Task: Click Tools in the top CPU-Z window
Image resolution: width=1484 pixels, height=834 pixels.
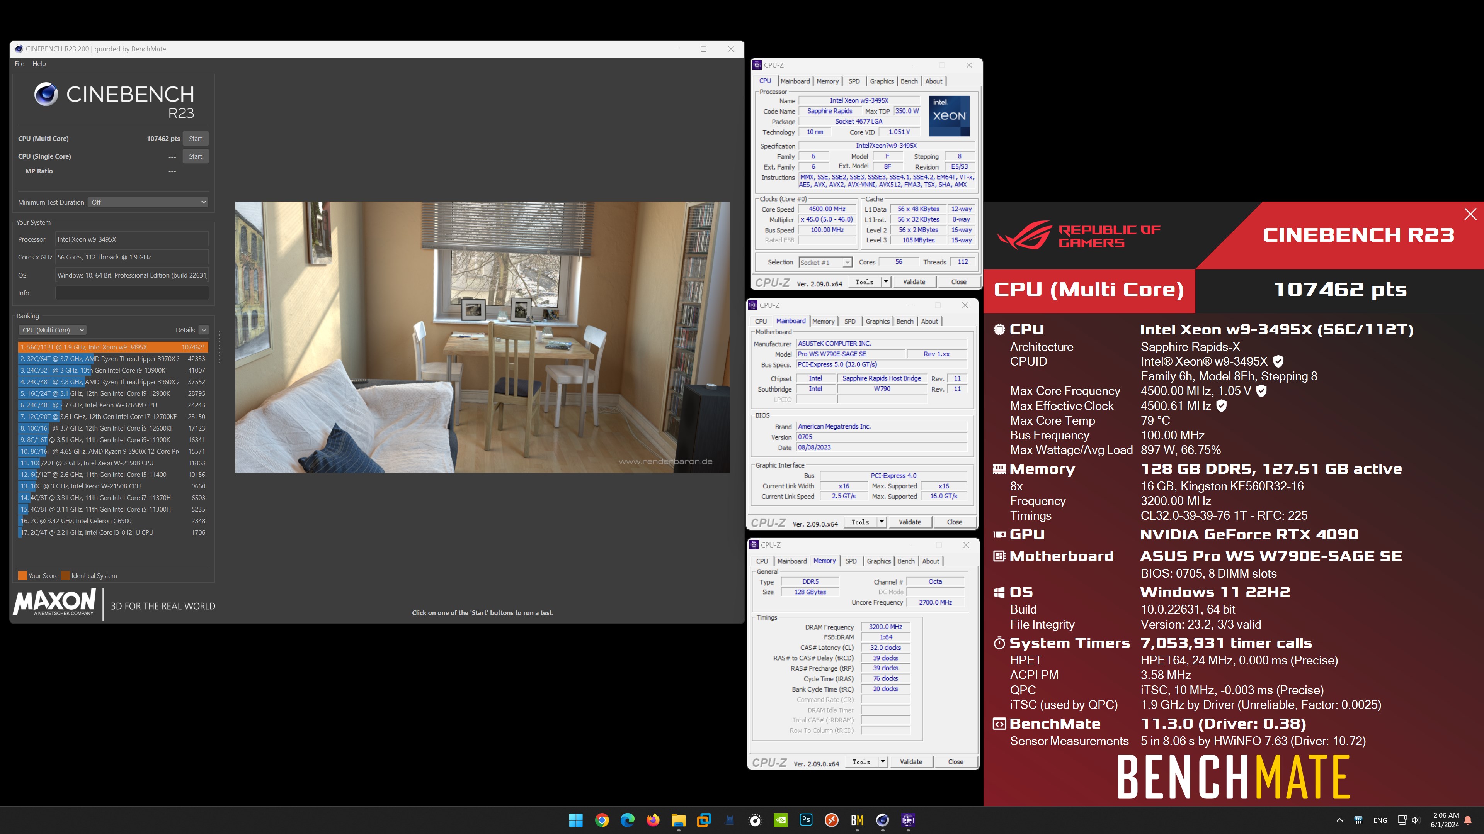Action: pyautogui.click(x=864, y=282)
